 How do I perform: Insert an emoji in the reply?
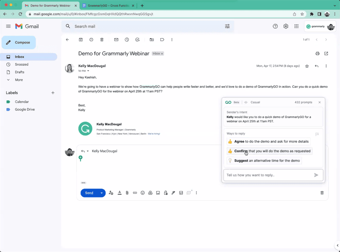pos(143,193)
